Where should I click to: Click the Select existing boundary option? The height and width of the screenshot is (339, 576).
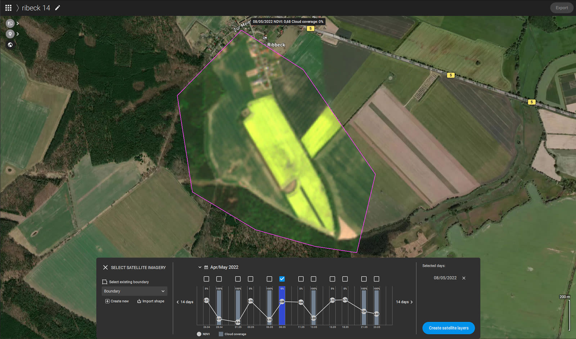130,282
